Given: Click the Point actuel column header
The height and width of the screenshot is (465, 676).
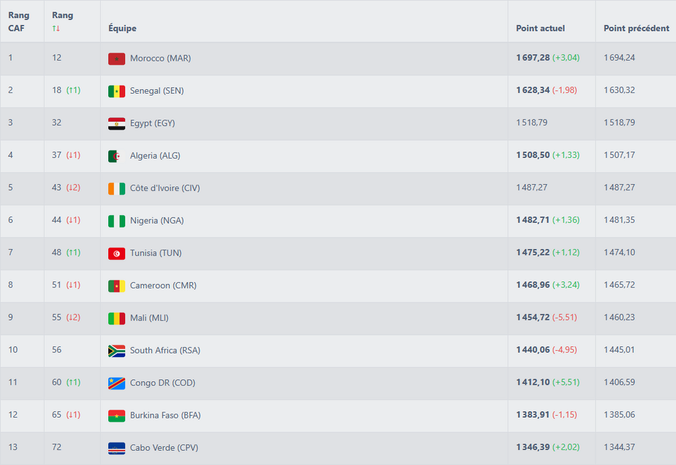Looking at the screenshot, I should pos(540,28).
